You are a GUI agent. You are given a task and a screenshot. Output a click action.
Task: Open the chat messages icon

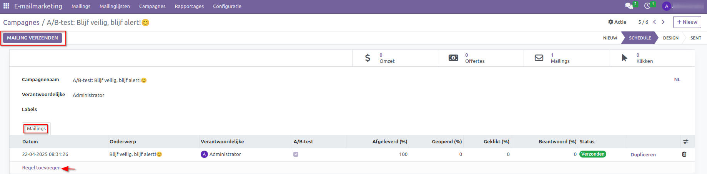629,6
